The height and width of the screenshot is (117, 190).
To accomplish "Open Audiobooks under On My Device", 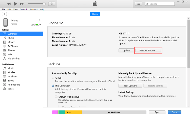I will (x=14, y=85).
